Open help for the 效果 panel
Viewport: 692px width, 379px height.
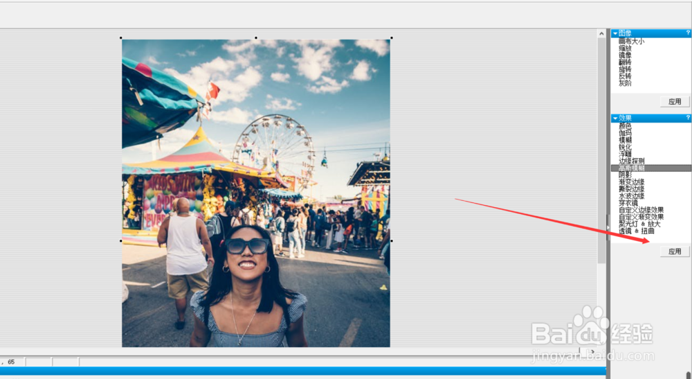(x=688, y=118)
